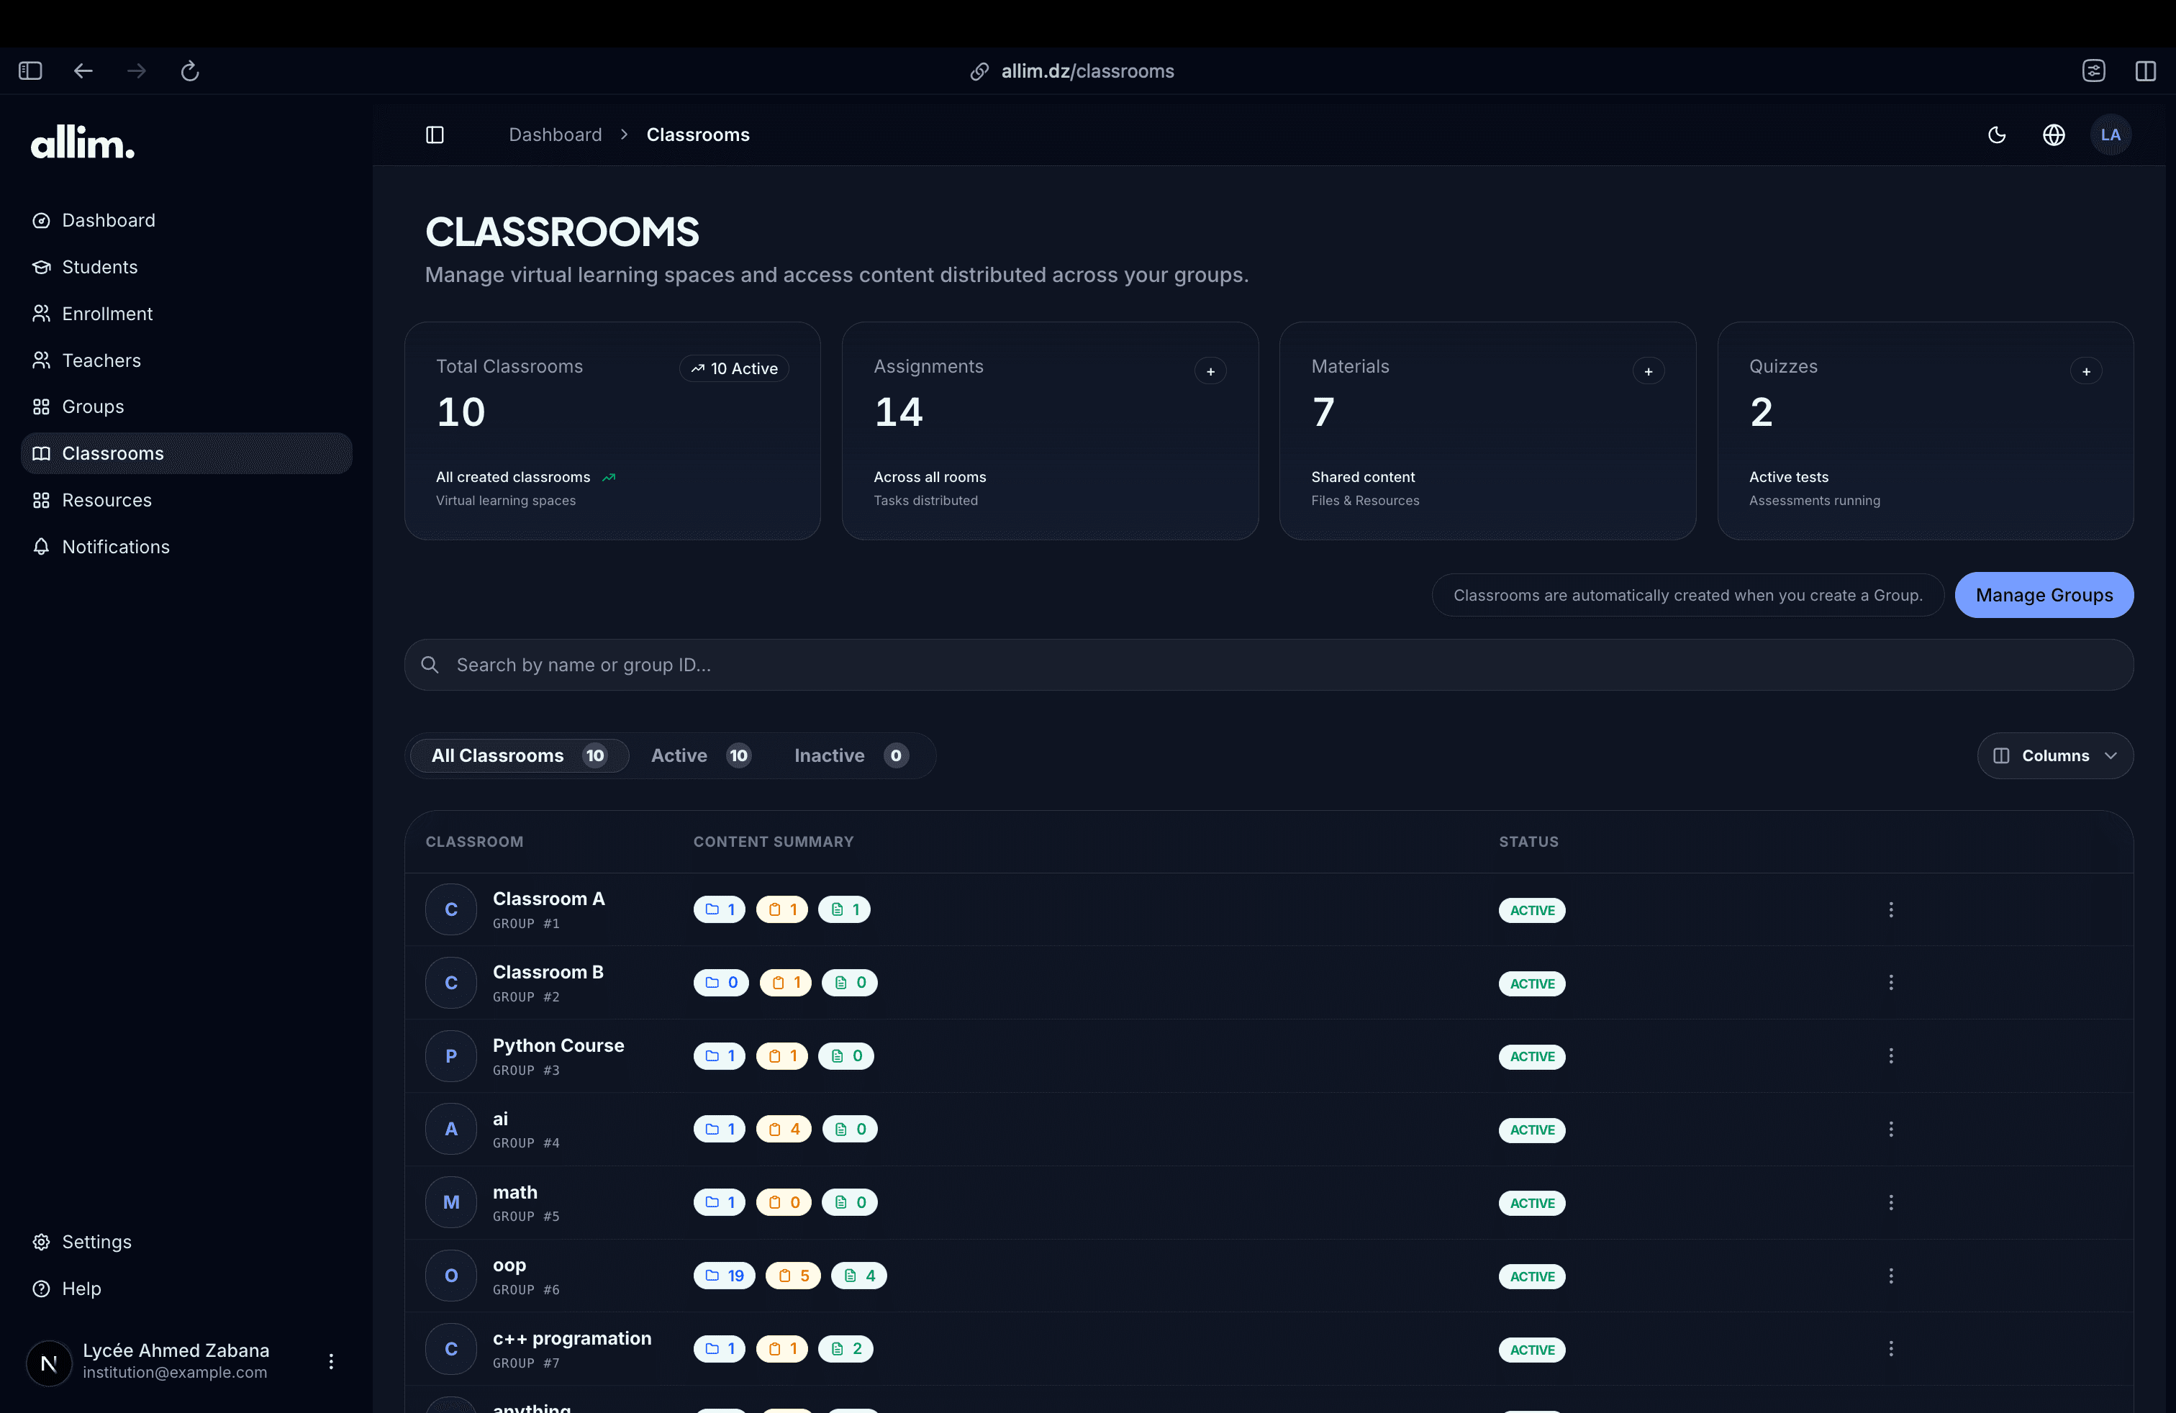The image size is (2176, 1413).
Task: Open the Classroom A row actions menu
Action: coord(1891,909)
